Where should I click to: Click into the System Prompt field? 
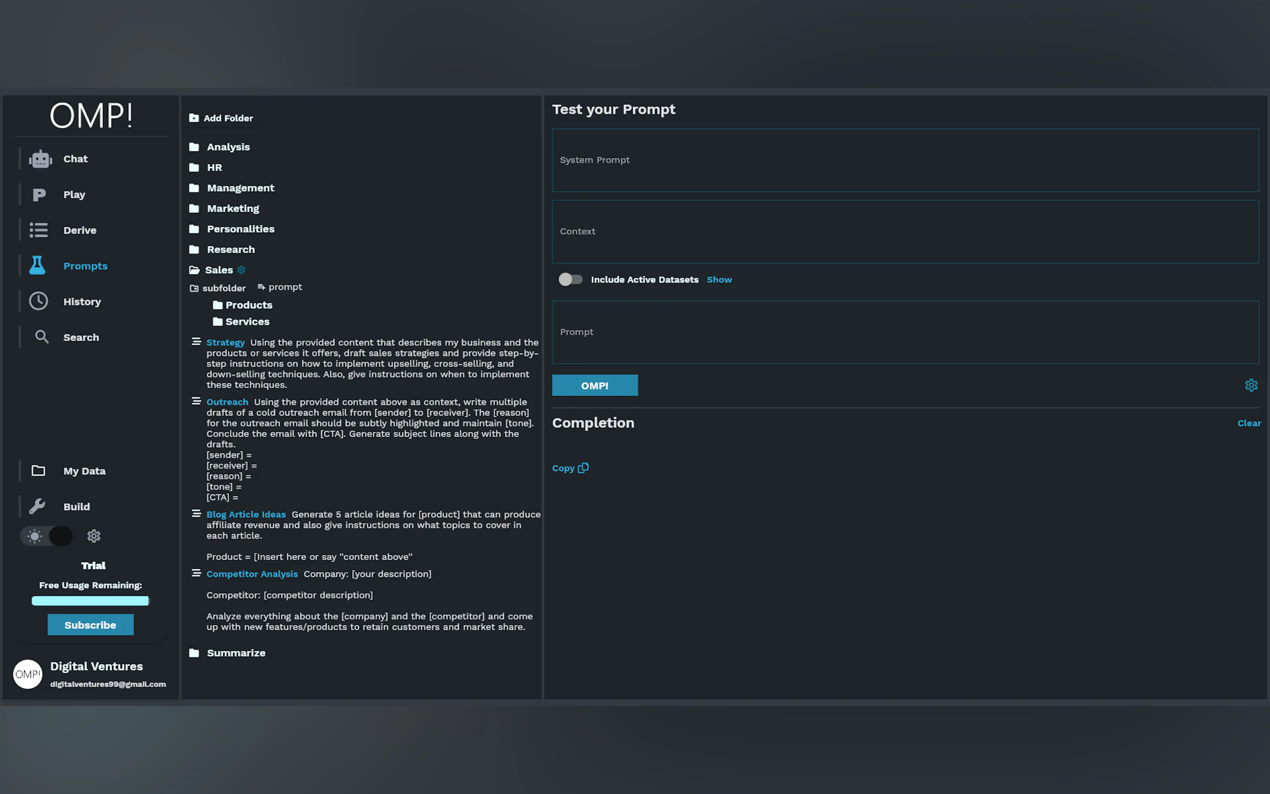904,160
